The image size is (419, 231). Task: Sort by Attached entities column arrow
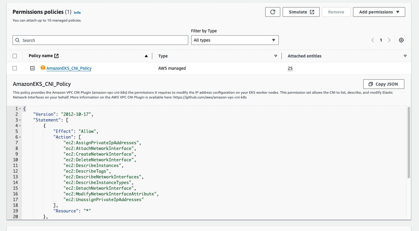click(x=405, y=56)
